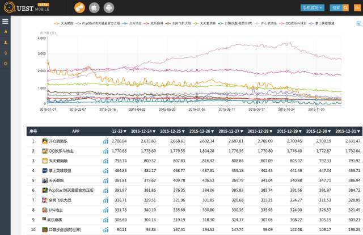The image size is (363, 235).
Task: Toggle 全民飞机大战 series in chart legend
Action: 178,23
